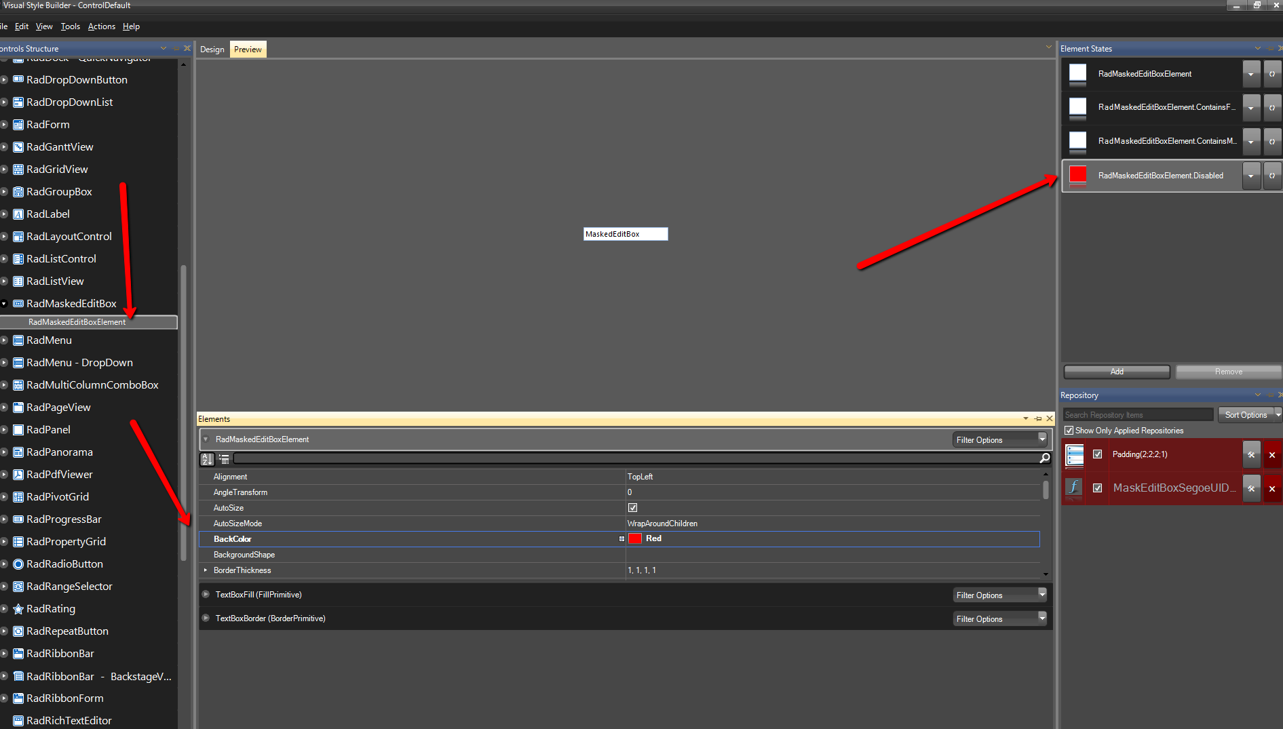
Task: Open Filter Options for TextBoxFill
Action: (1000, 595)
